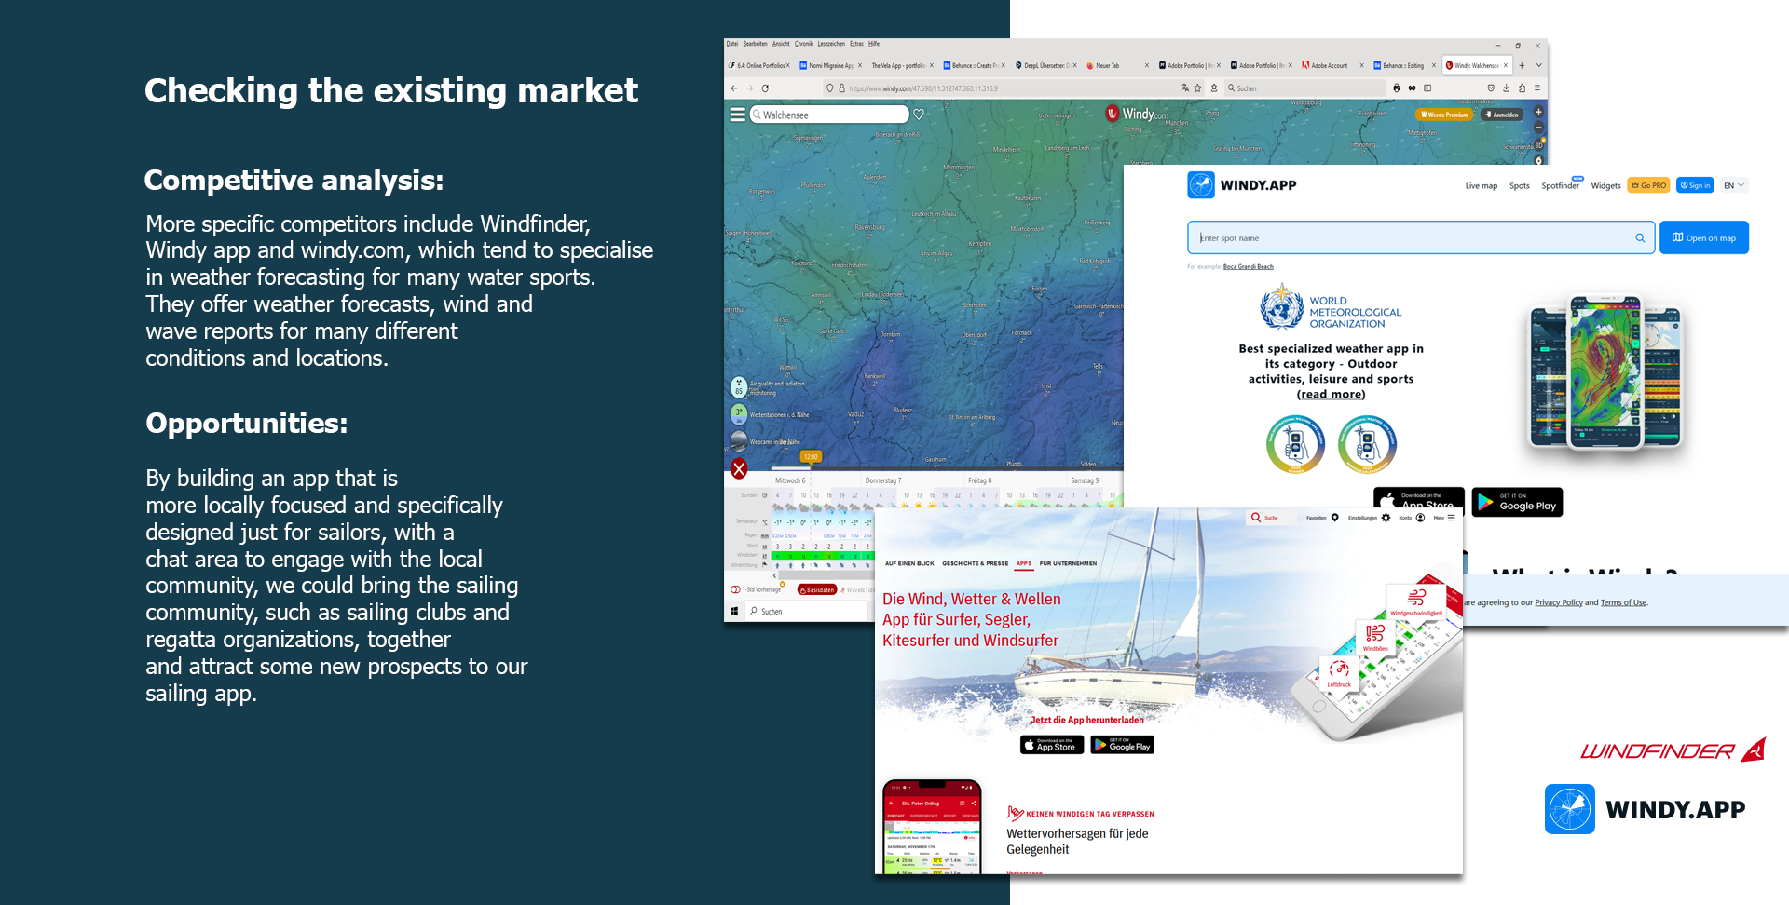Open Windfinder Mehr hamburger menu
This screenshot has height=905, width=1789.
(1451, 518)
